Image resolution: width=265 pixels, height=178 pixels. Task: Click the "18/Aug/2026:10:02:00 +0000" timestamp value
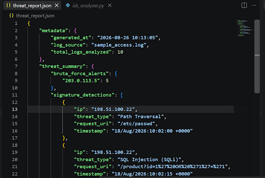[152, 131]
